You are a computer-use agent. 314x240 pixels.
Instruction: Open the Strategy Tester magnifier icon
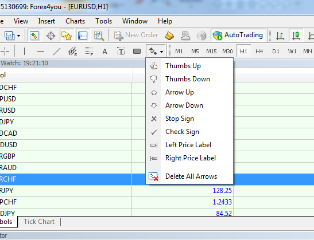point(99,36)
